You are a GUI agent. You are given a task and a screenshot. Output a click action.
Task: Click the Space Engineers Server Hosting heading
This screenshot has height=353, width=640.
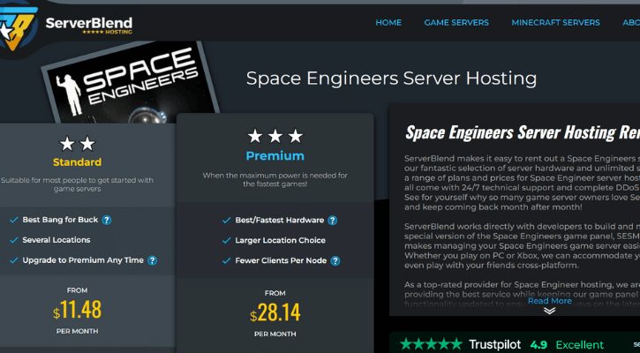click(391, 79)
